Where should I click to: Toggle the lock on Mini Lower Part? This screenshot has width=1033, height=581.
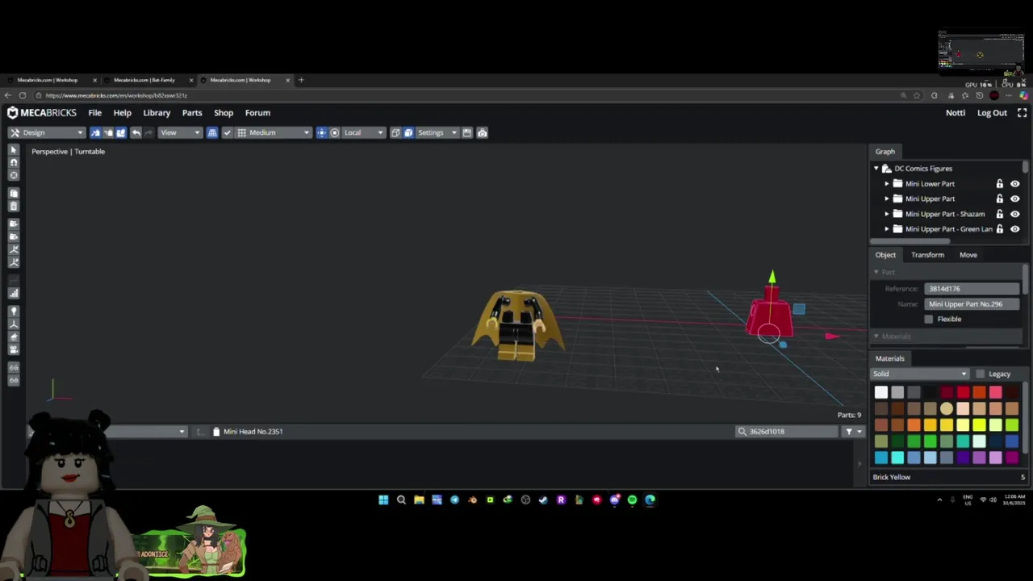[999, 184]
